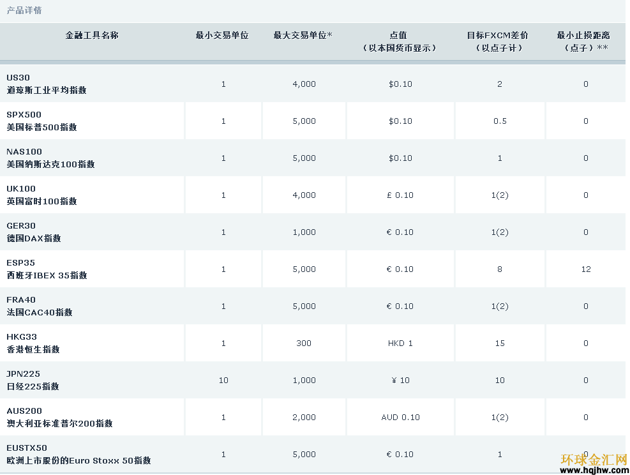Screen dimensions: 630x475
Task: Click the ESP35 stop distance 12
Action: (x=586, y=269)
